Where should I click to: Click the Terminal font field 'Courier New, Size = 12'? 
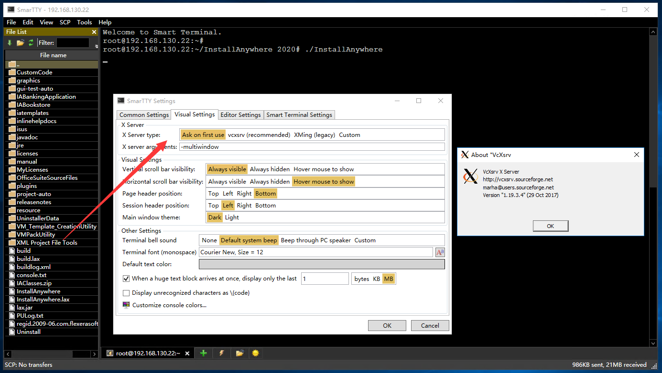316,252
